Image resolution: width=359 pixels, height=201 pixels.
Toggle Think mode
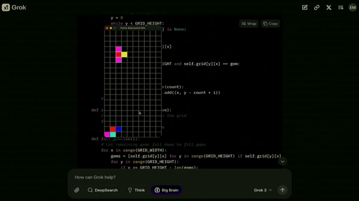click(136, 190)
